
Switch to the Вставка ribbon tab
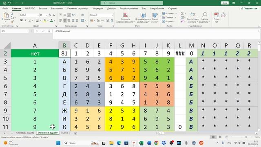tap(43, 8)
